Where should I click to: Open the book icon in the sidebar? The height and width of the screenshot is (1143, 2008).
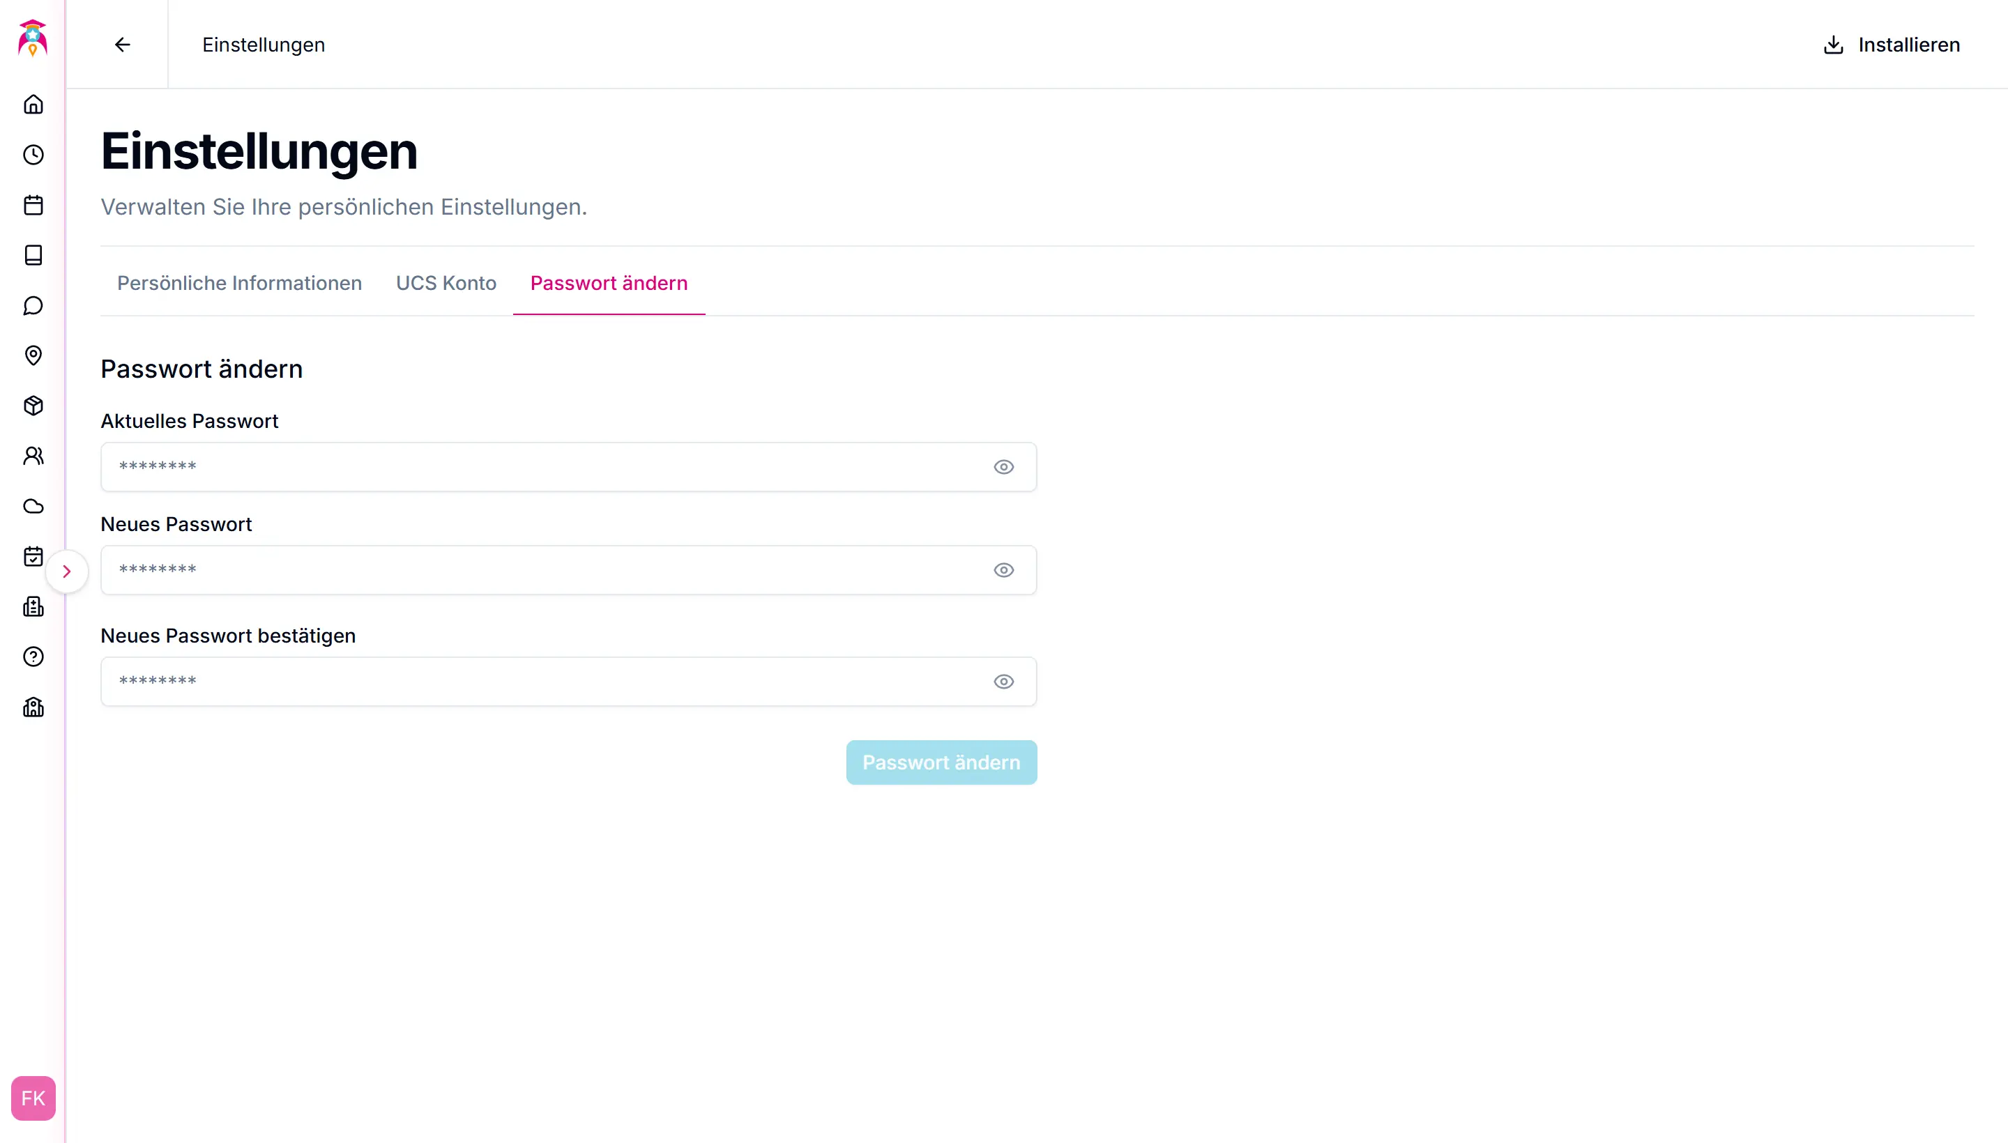tap(33, 255)
